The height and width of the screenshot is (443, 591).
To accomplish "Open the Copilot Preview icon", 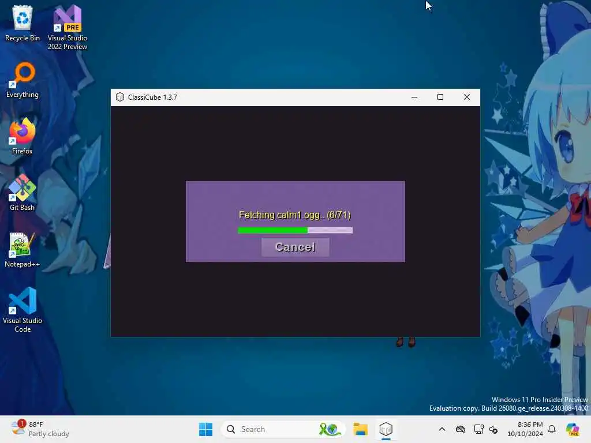I will click(x=573, y=429).
